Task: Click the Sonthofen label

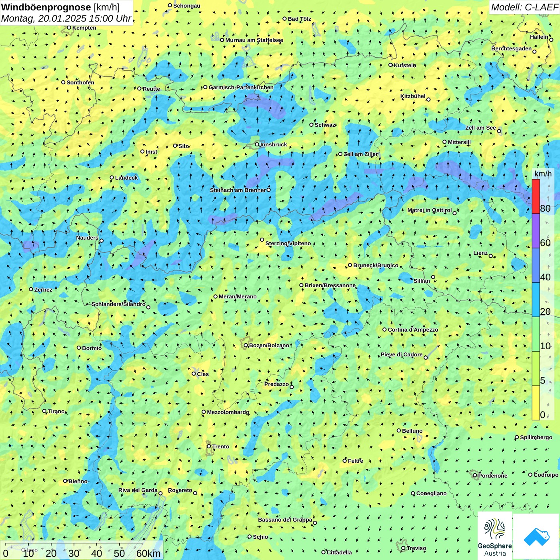Action: click(x=80, y=82)
